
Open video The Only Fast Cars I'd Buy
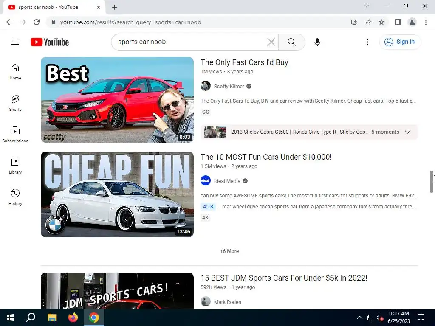point(244,62)
